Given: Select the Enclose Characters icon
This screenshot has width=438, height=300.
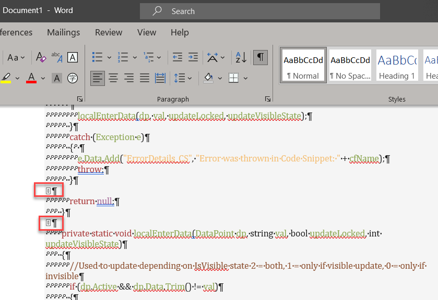Looking at the screenshot, I should [72, 78].
